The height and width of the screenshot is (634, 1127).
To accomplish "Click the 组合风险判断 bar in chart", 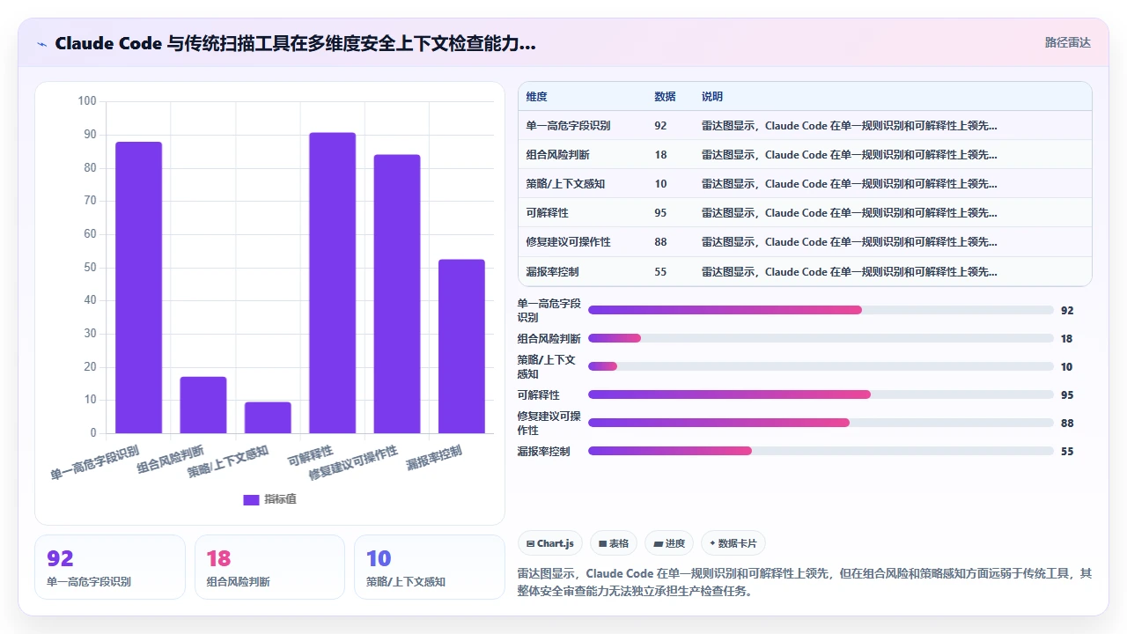I will click(x=203, y=405).
